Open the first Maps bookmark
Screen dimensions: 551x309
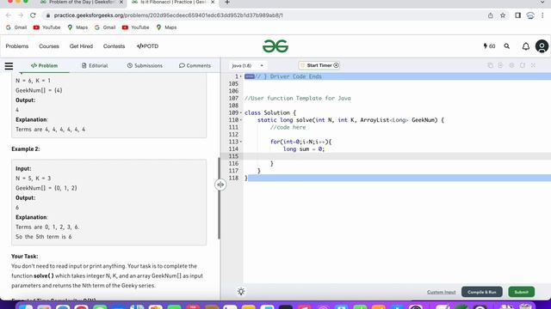pos(77,27)
